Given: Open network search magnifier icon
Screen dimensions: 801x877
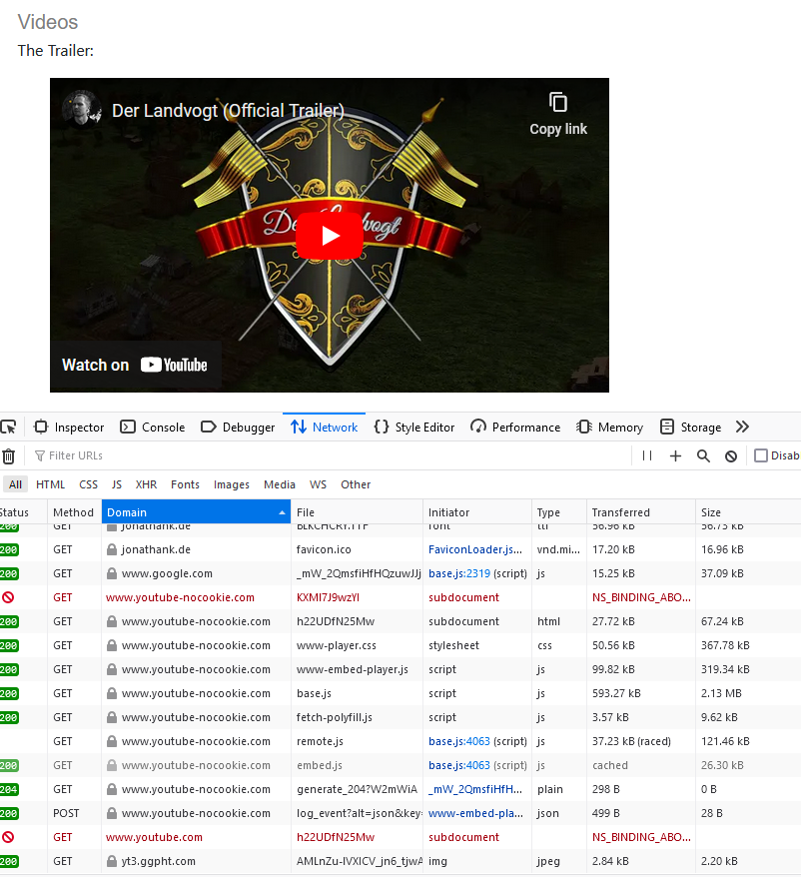Looking at the screenshot, I should click(x=703, y=455).
